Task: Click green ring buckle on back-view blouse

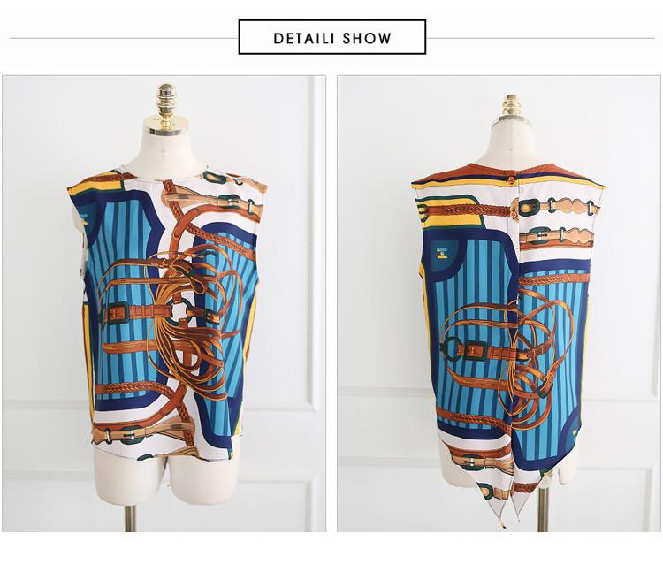Action: [x=450, y=349]
